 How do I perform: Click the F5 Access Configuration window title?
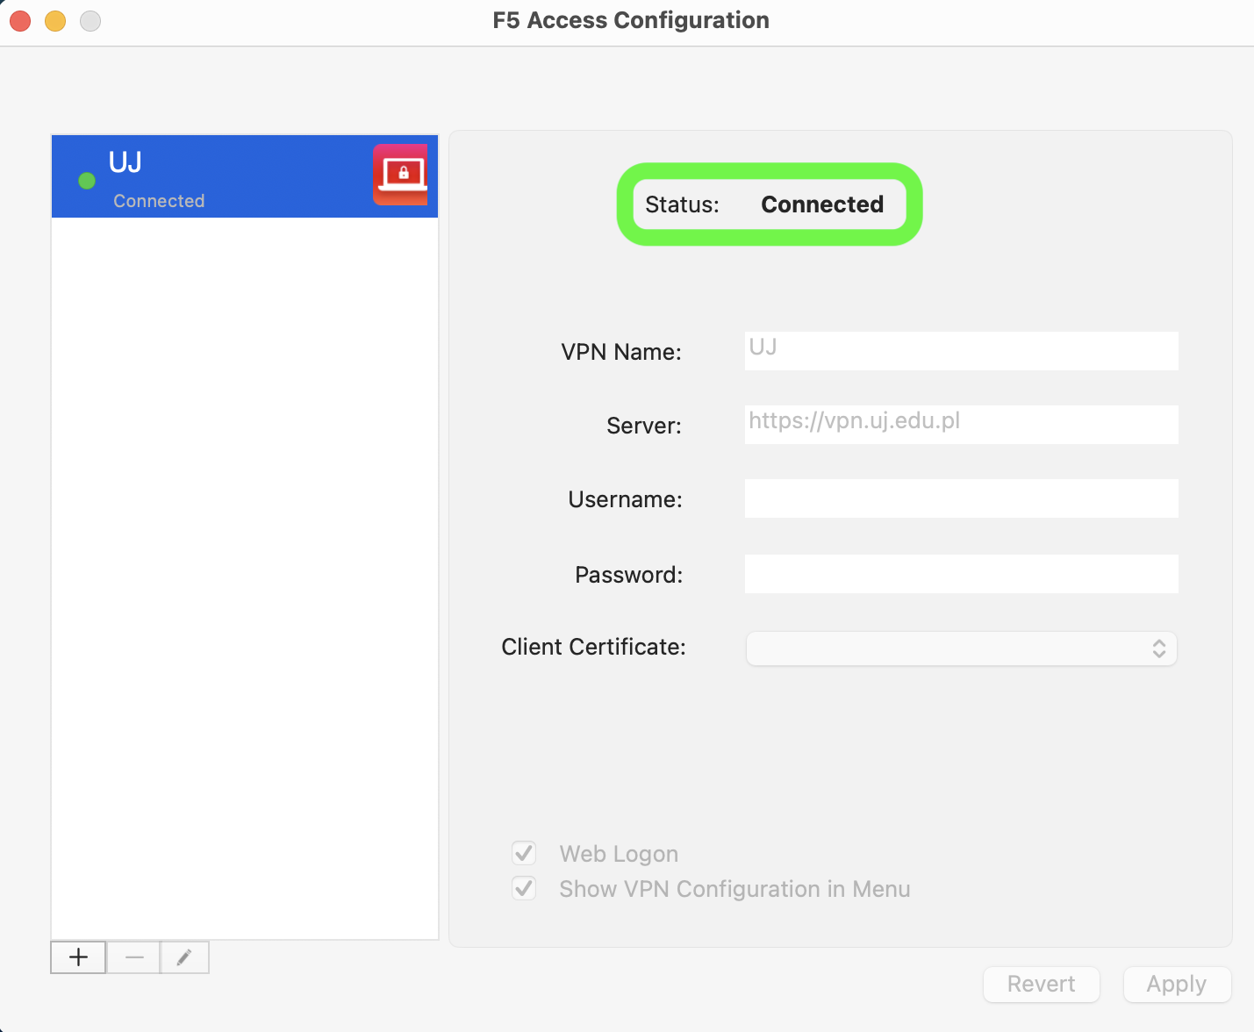(631, 20)
